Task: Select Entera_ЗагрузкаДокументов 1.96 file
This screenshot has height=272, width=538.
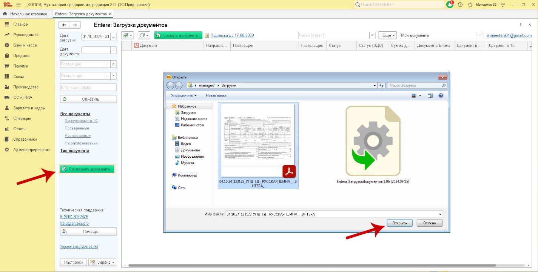Action: (x=373, y=145)
